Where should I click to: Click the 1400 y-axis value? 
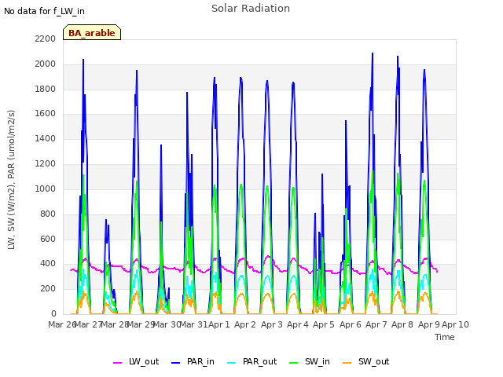46,138
